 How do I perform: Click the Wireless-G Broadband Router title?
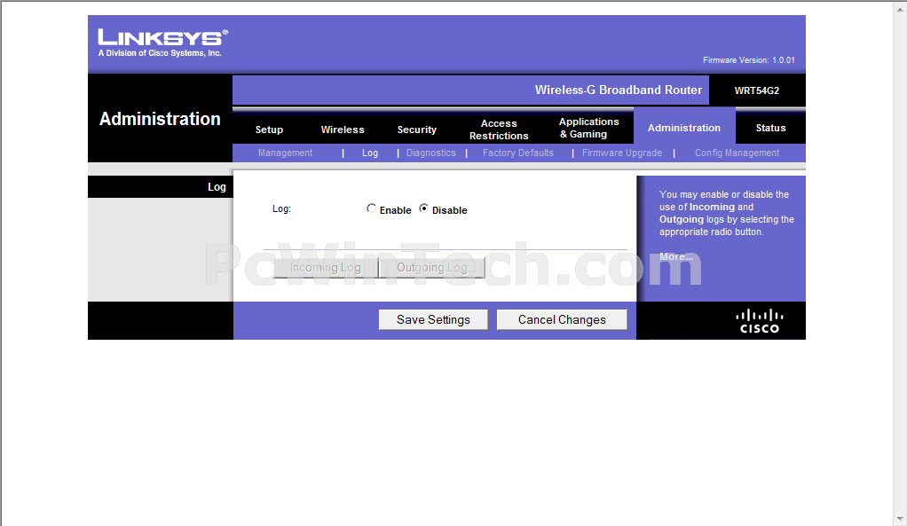point(618,90)
